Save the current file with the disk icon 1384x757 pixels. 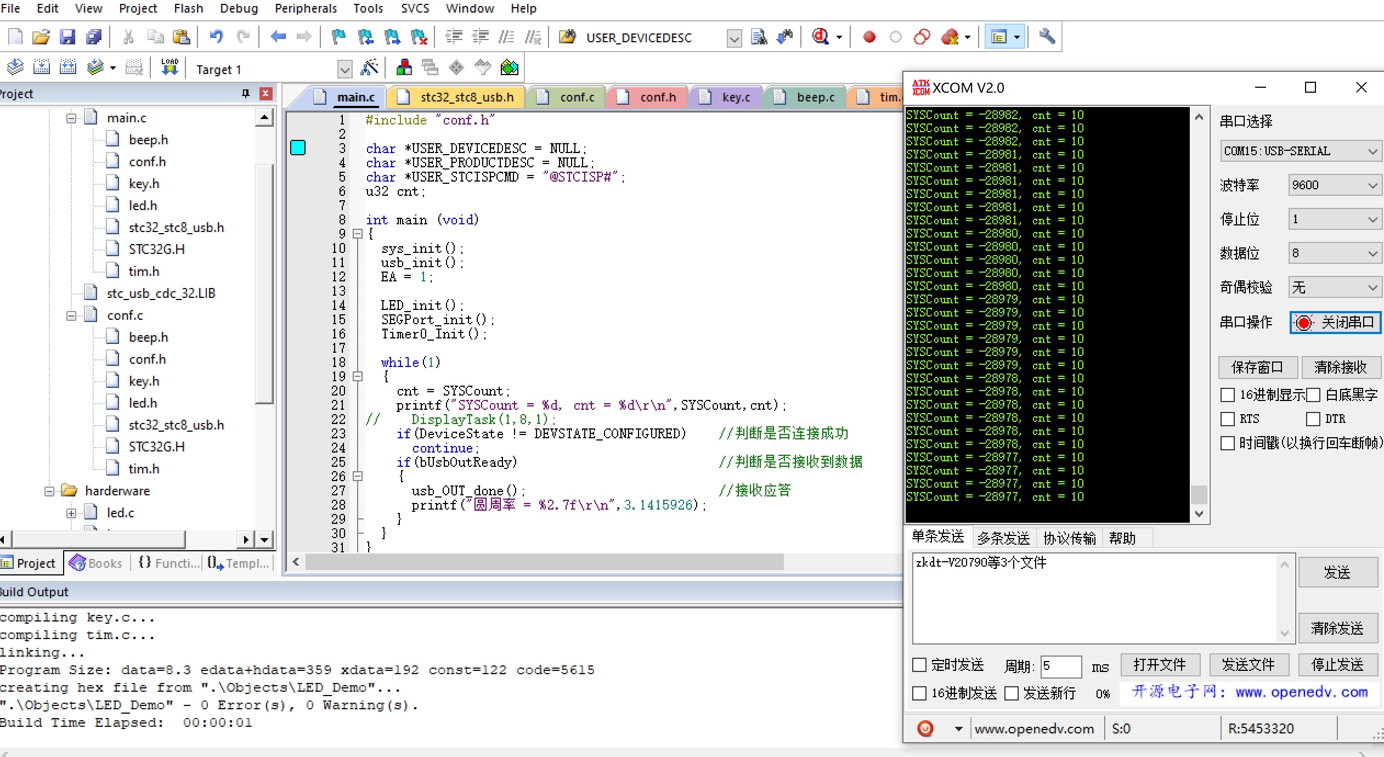click(67, 37)
